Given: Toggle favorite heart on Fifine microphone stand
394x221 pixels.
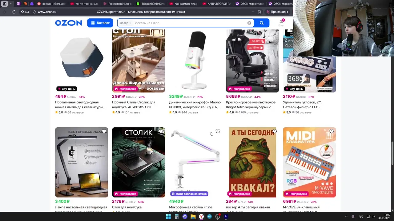Looking at the screenshot, I should point(218,131).
